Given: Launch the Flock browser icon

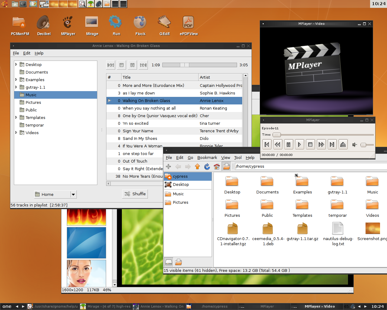Looking at the screenshot, I should (x=140, y=25).
